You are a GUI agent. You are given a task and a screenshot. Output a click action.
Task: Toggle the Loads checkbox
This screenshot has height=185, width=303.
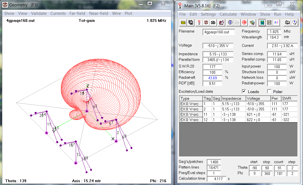tap(244, 91)
